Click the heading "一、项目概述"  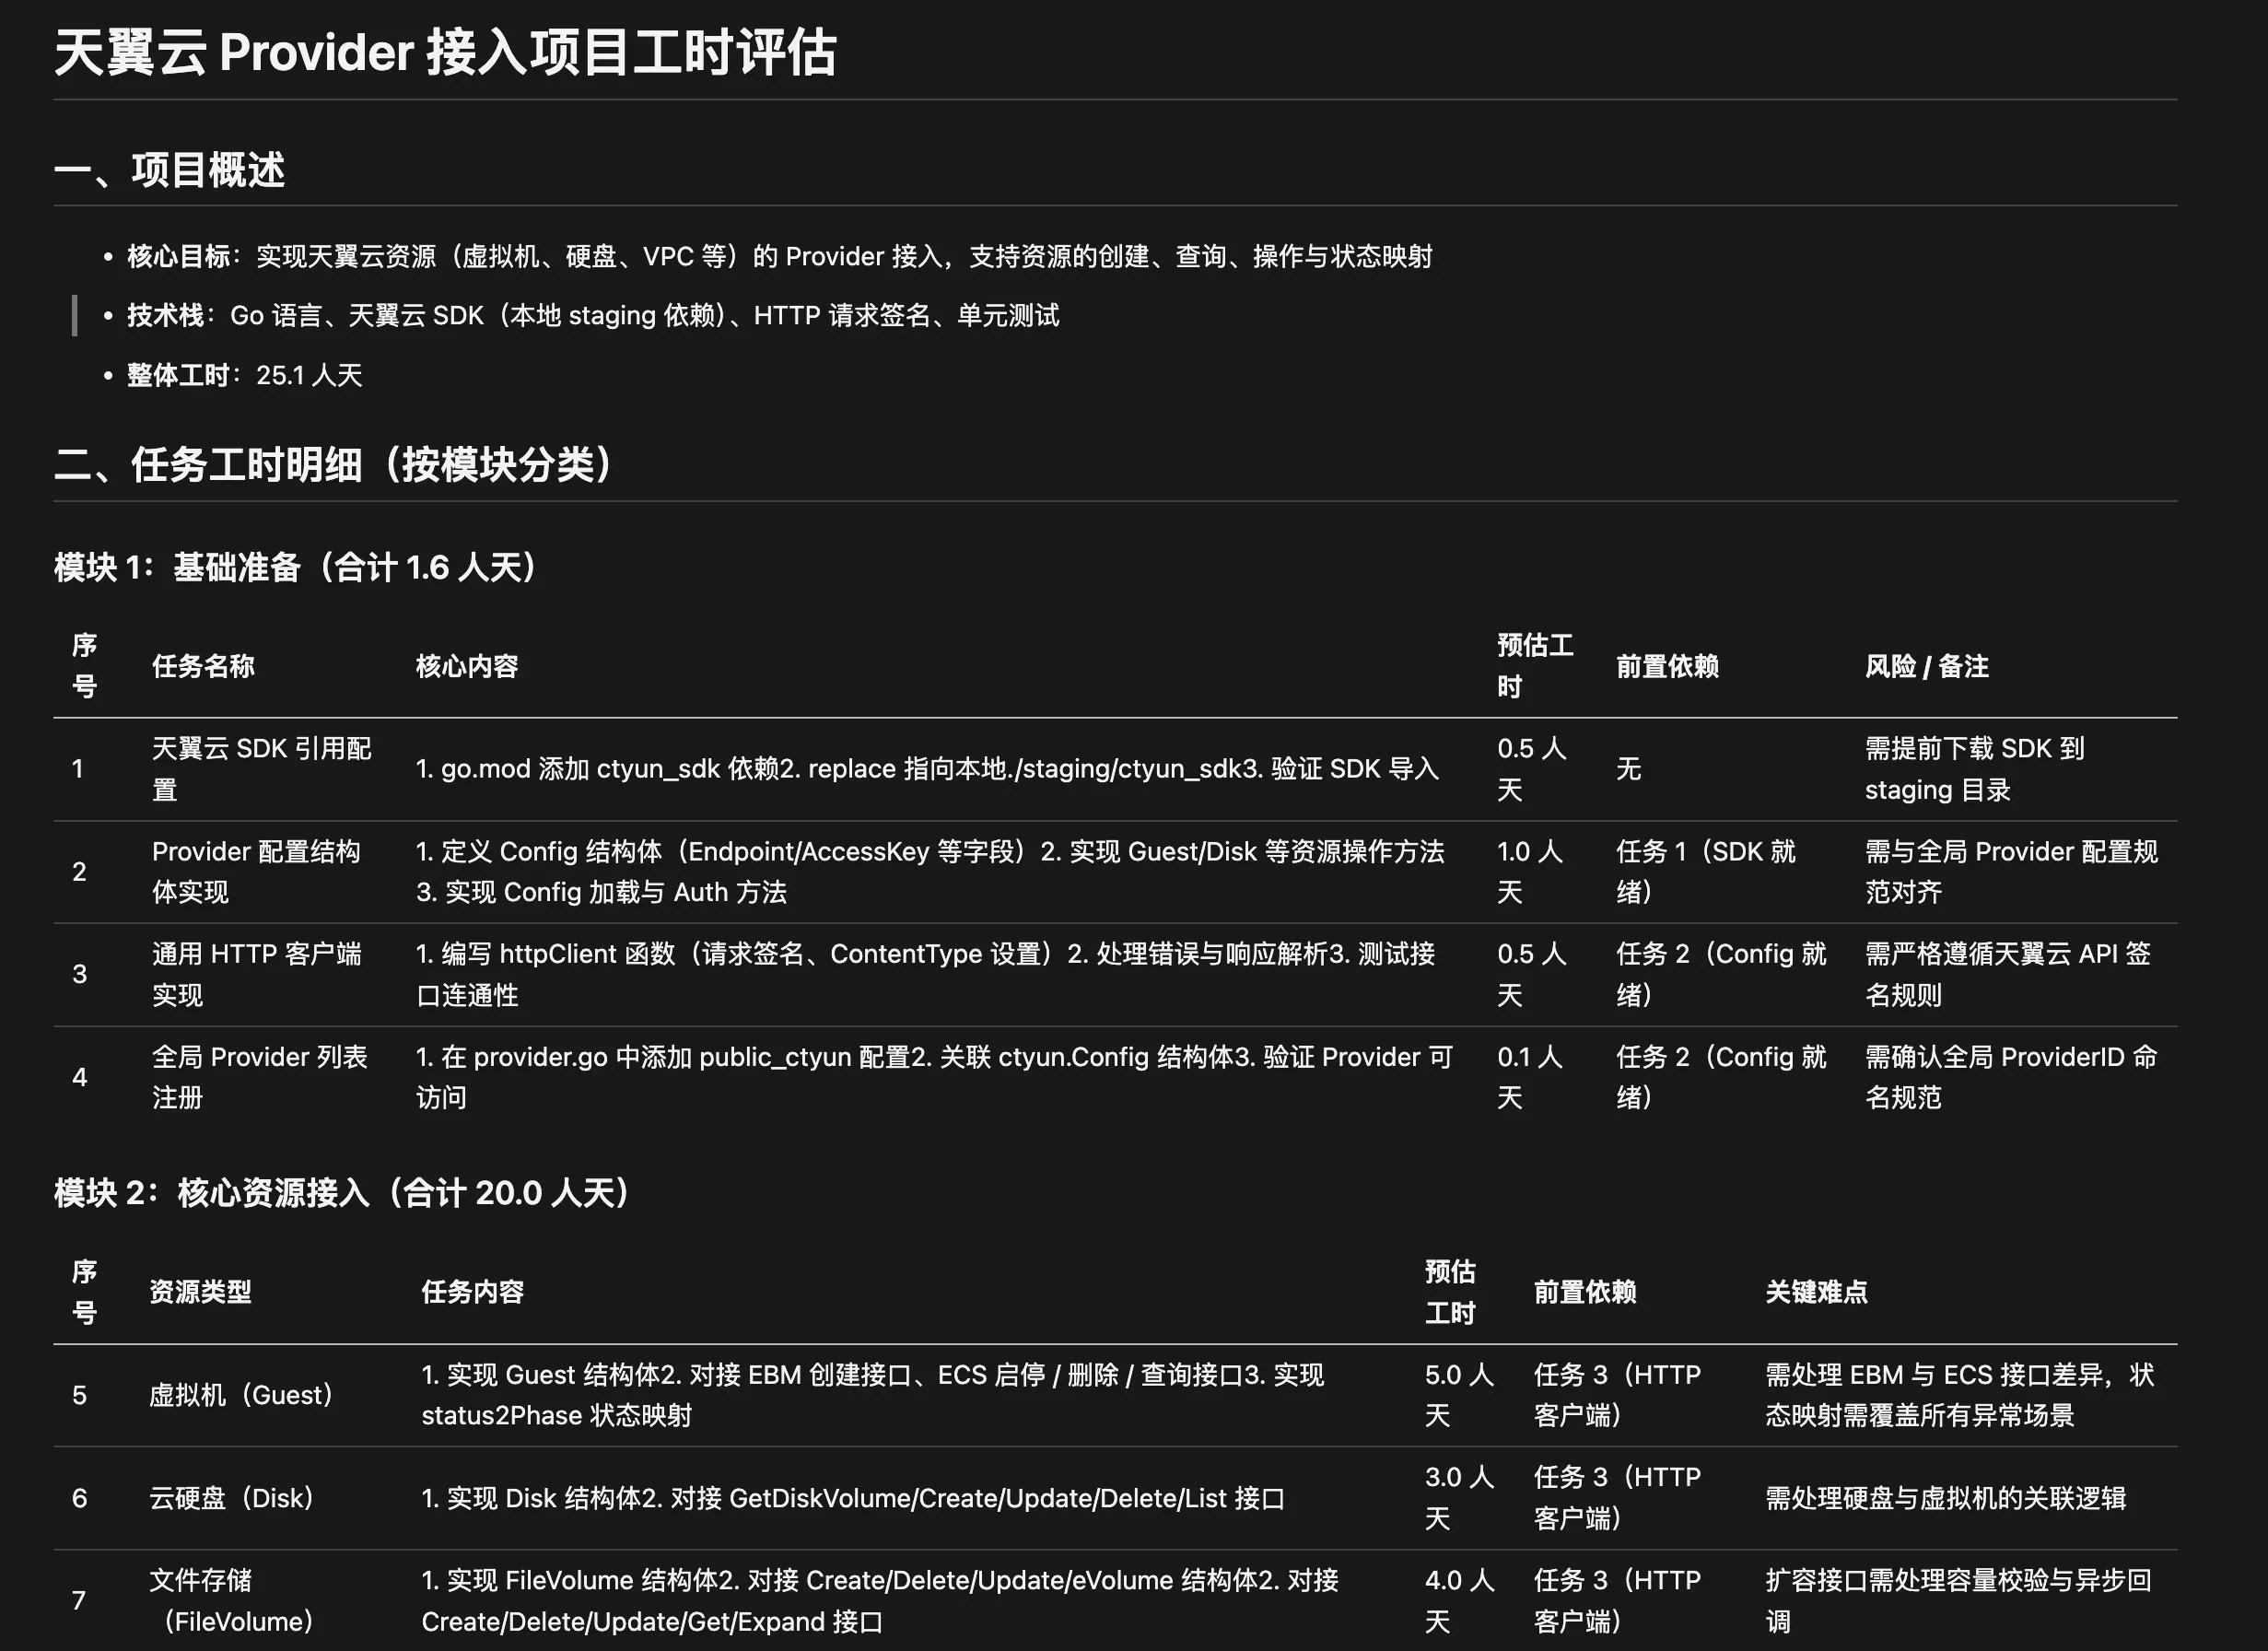click(x=169, y=170)
